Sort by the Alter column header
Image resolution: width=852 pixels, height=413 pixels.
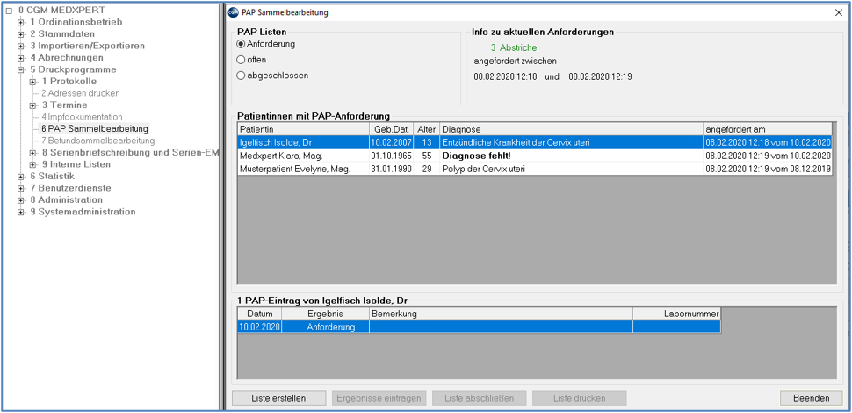click(x=427, y=129)
